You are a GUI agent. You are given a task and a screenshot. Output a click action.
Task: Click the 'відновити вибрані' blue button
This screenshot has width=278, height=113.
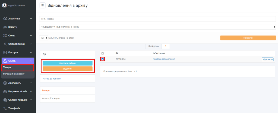click(x=68, y=63)
